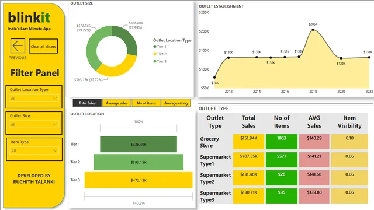This screenshot has height=210, width=374.
Task: Select the Tier 3 funnel bar $472.13K
Action: coord(138,180)
